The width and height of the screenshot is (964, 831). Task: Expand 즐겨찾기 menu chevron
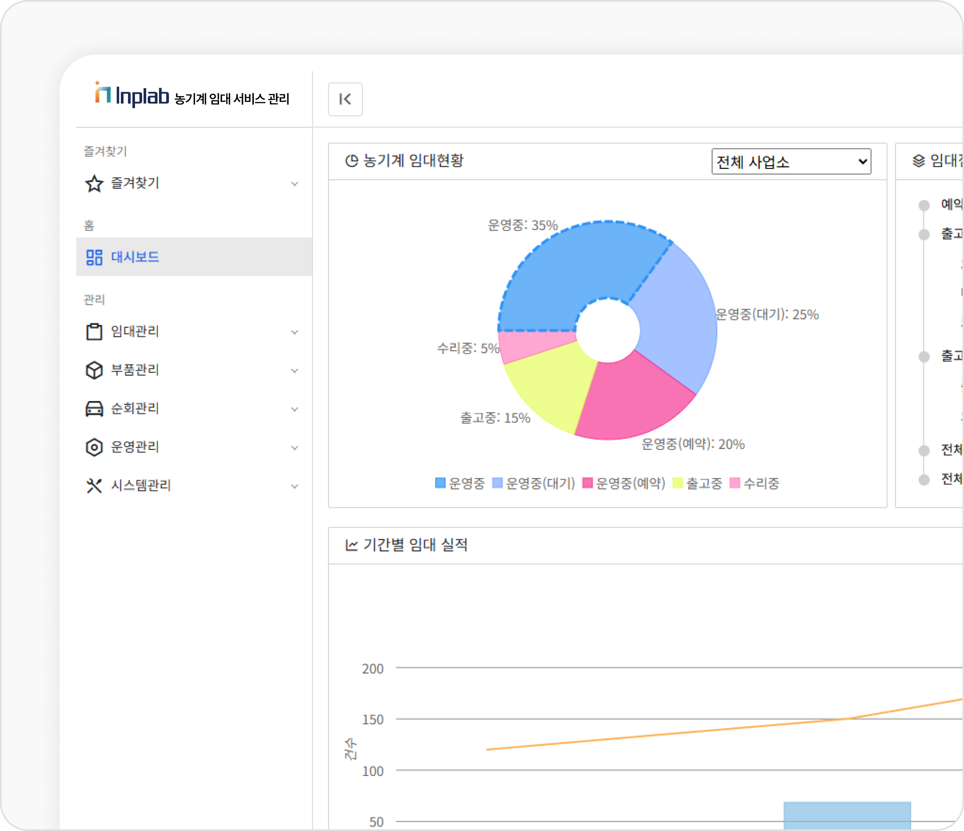coord(294,184)
